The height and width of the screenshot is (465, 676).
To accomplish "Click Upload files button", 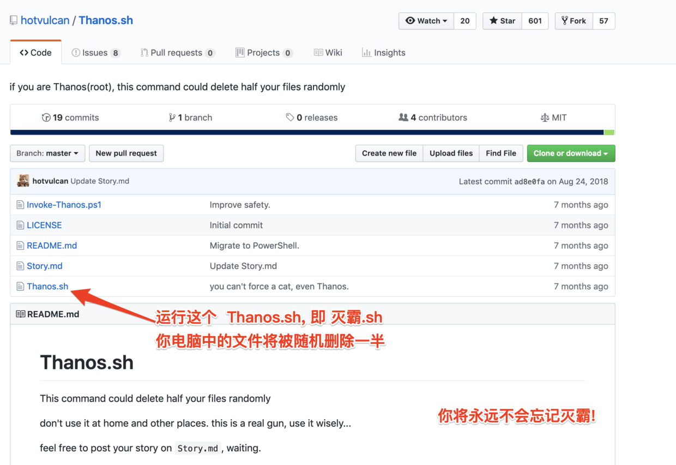I will pyautogui.click(x=451, y=153).
